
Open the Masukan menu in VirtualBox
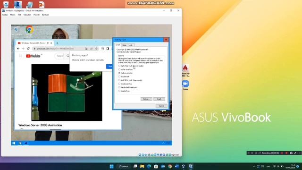point(27,15)
